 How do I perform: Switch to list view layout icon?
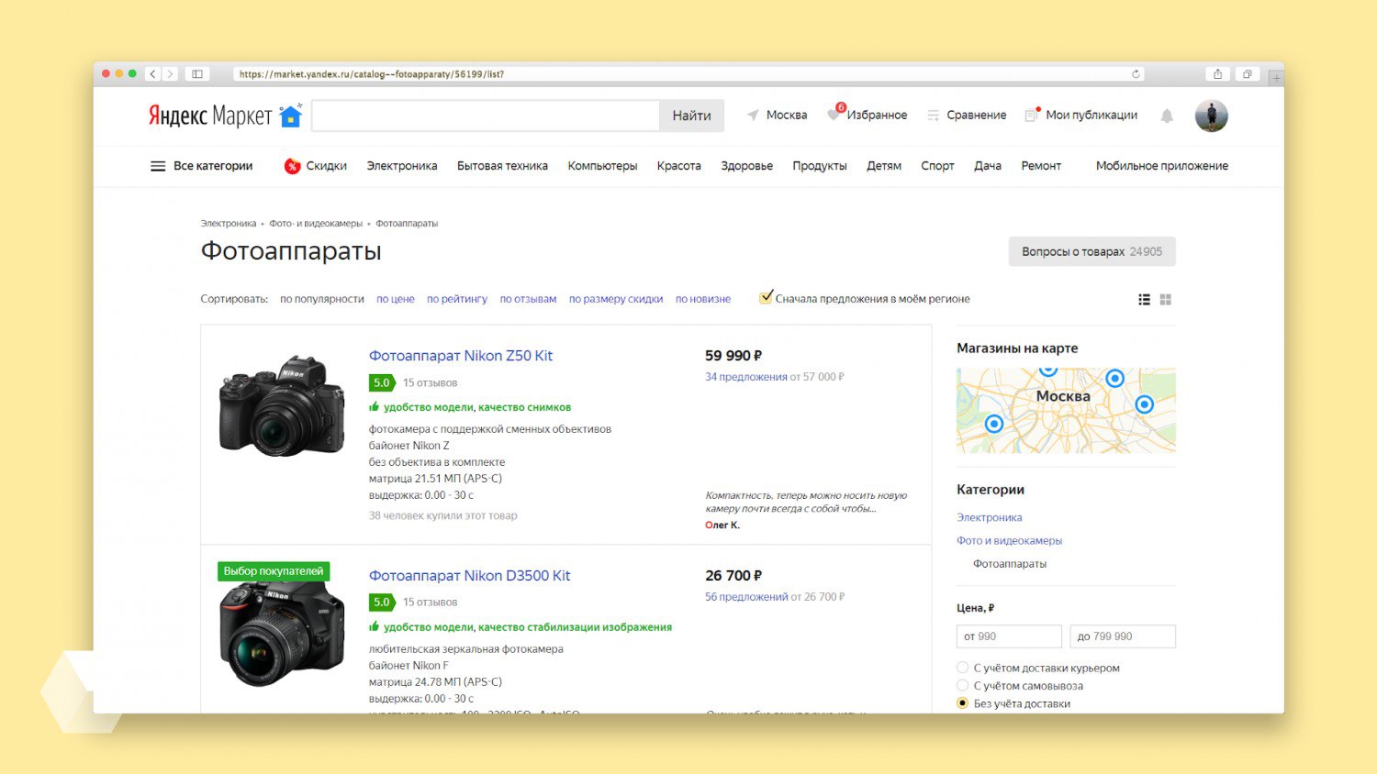tap(1144, 300)
